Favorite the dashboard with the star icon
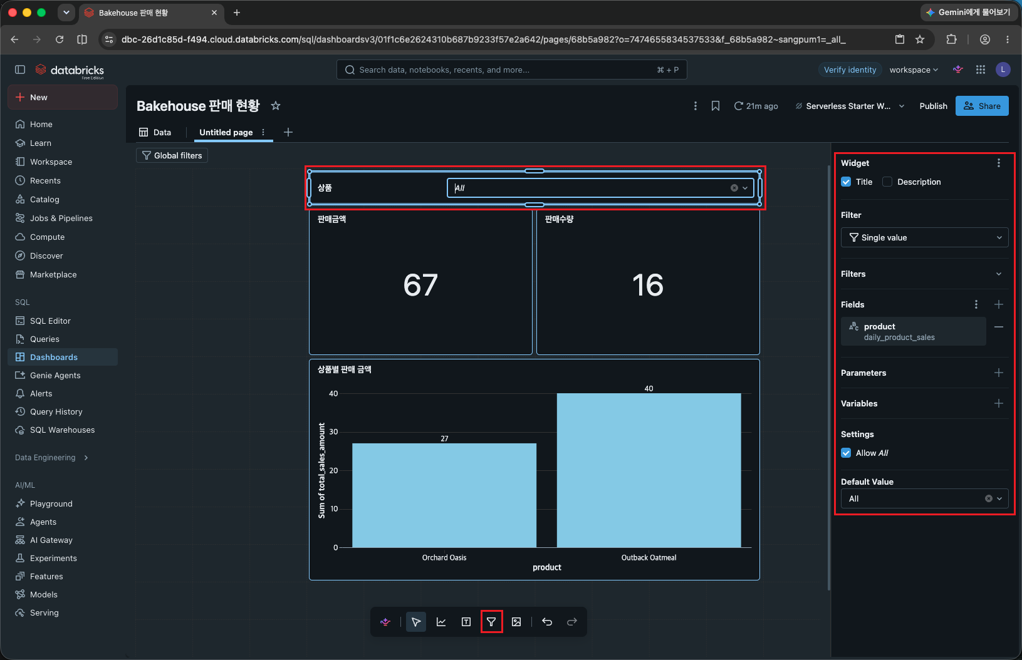This screenshot has width=1022, height=660. click(276, 106)
